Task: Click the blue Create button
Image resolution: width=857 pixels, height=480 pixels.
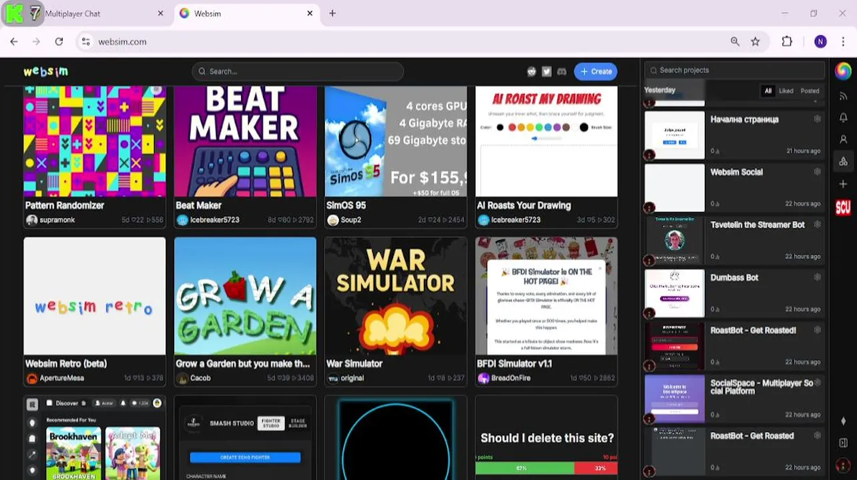Action: click(x=595, y=71)
